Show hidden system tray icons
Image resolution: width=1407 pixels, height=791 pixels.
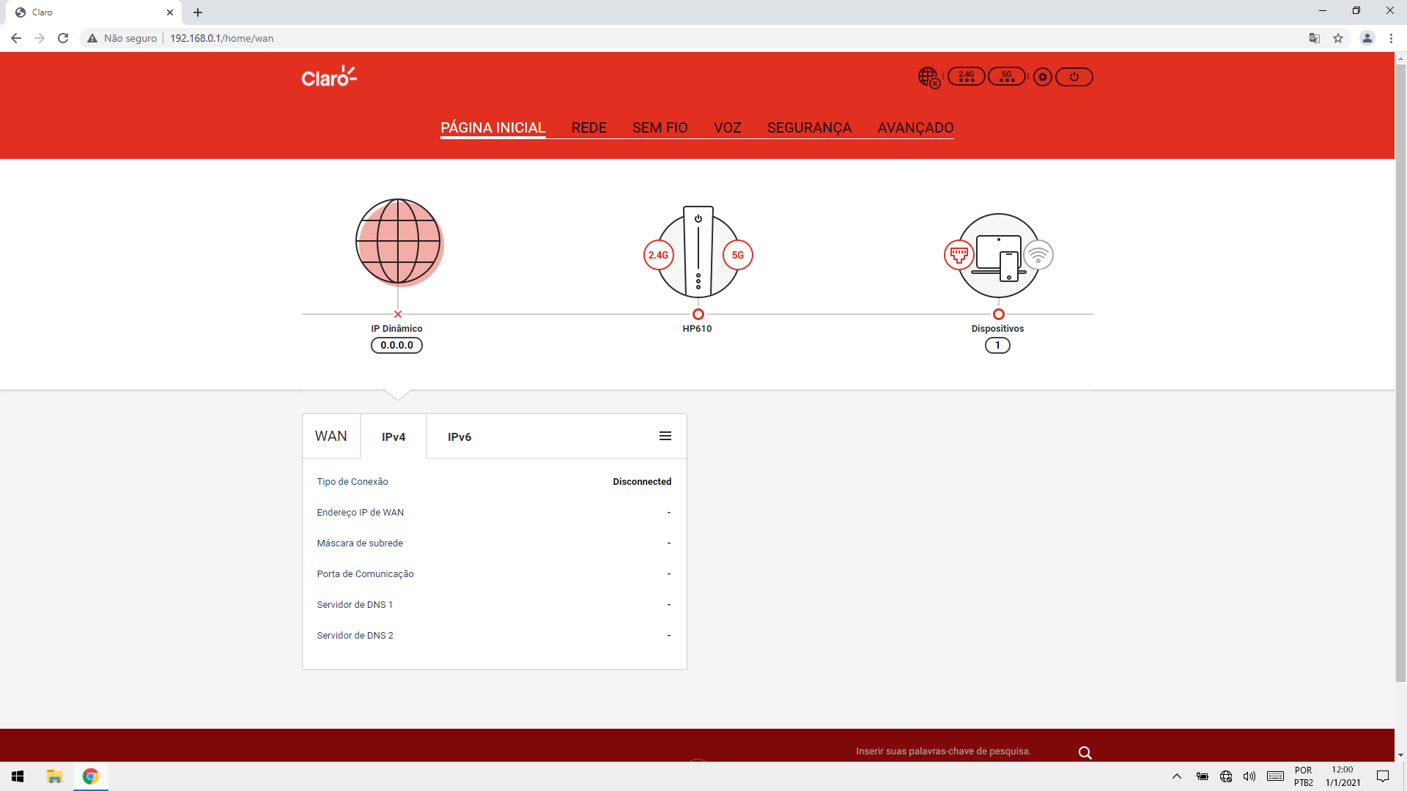pos(1177,776)
